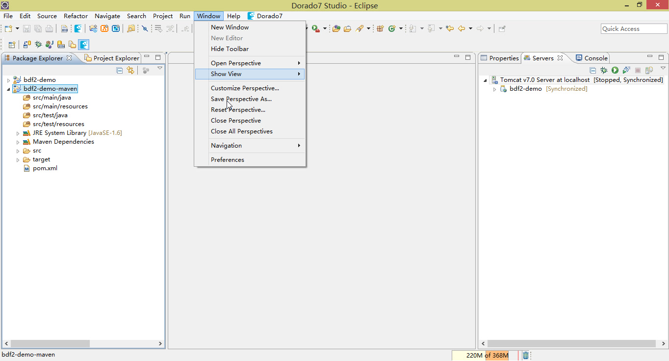Viewport: 669px width, 361px height.
Task: Click the SUN perspective icon
Action: click(x=61, y=44)
